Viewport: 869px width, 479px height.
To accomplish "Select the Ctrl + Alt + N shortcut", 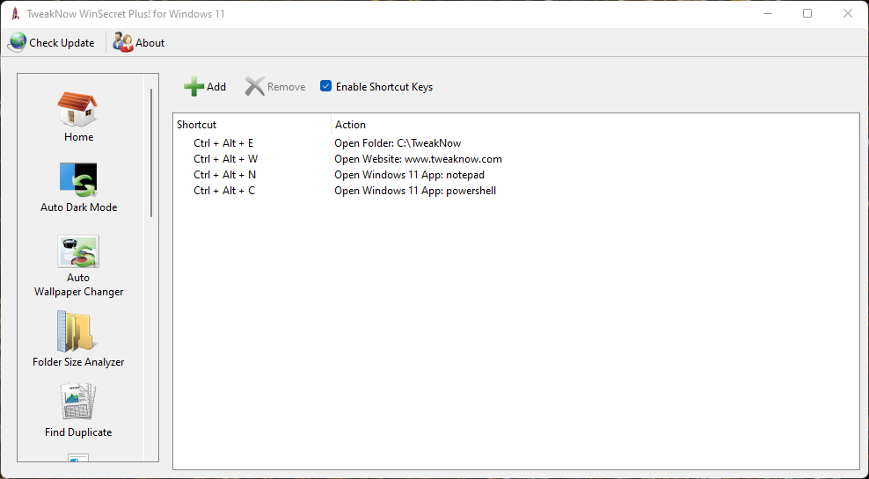I will tap(224, 175).
